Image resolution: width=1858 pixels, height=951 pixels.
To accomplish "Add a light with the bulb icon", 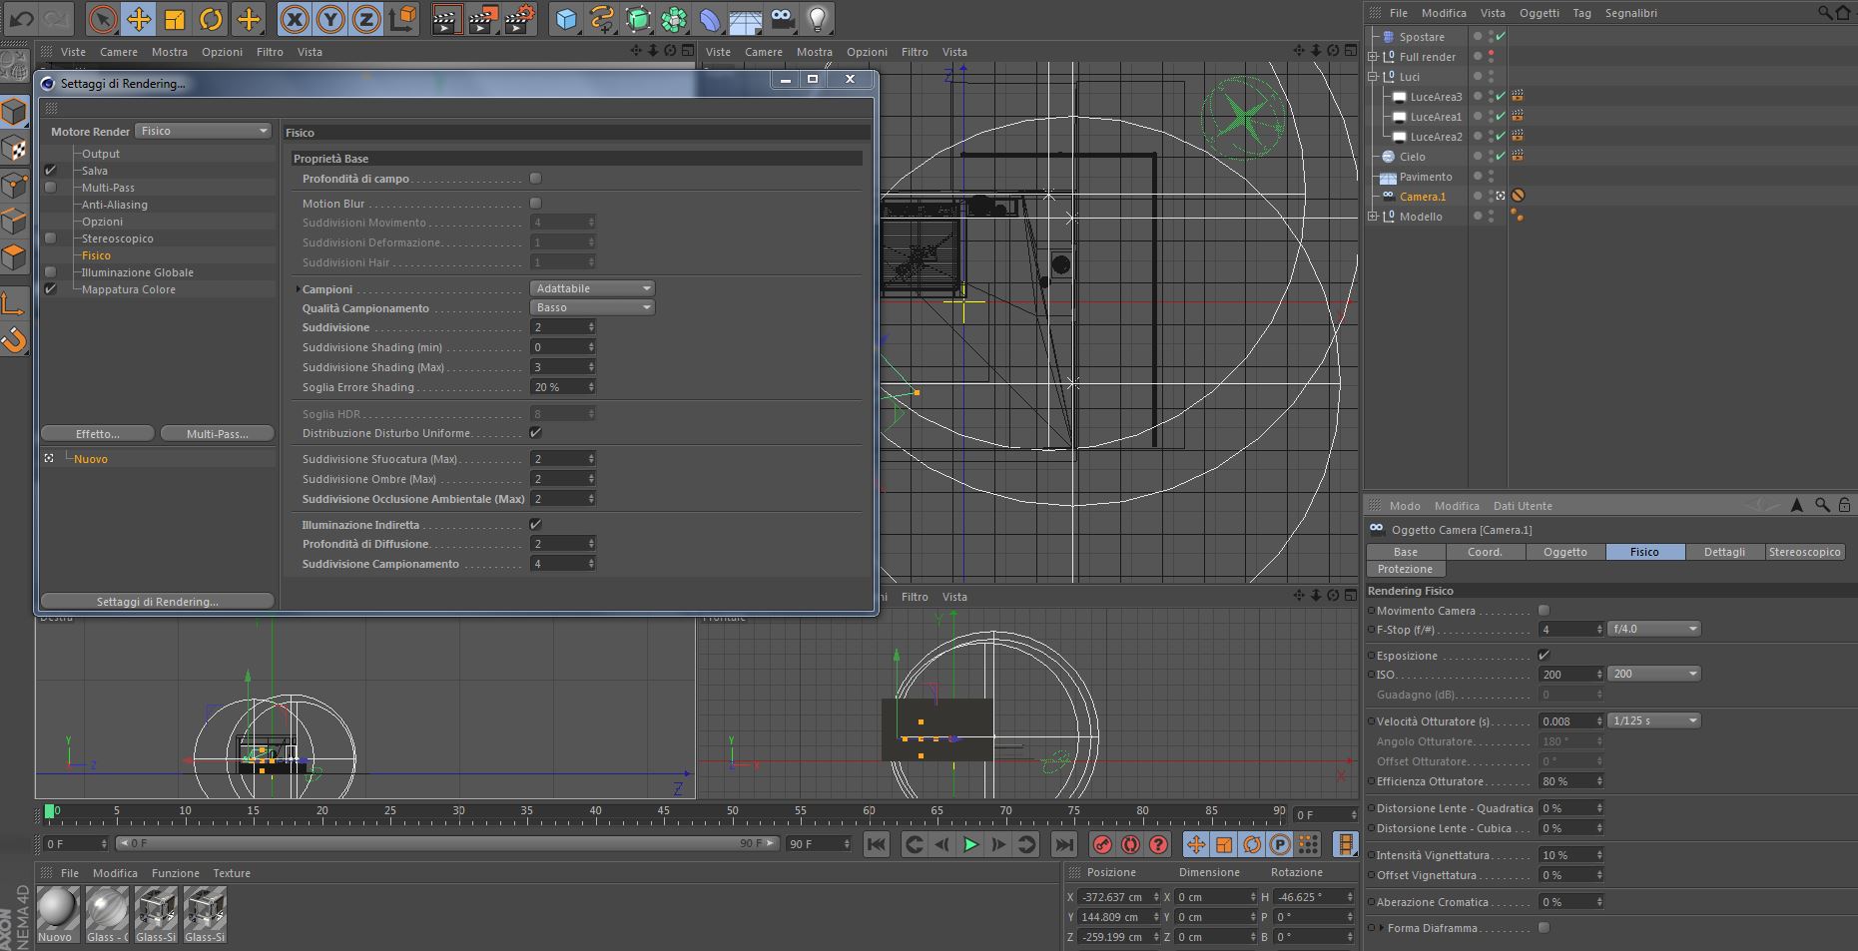I will (x=817, y=19).
